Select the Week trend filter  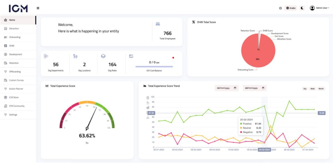coord(313,89)
